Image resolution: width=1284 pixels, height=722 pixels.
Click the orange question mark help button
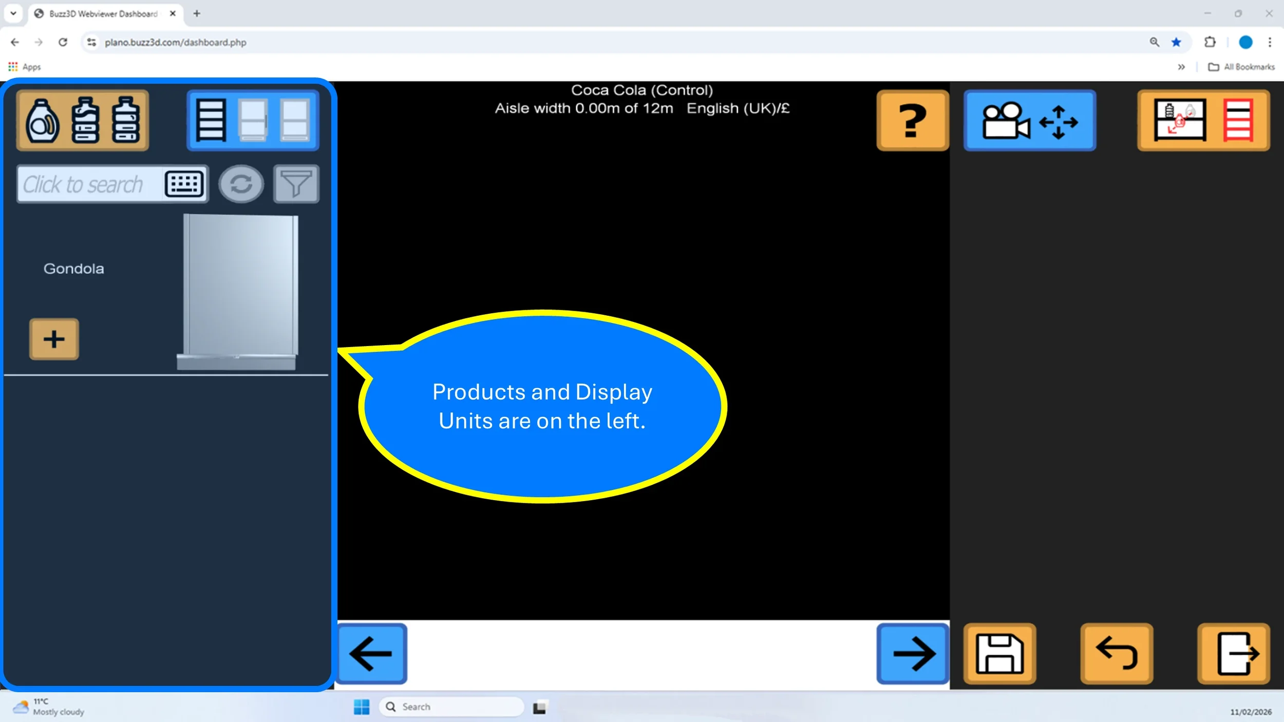(x=912, y=120)
